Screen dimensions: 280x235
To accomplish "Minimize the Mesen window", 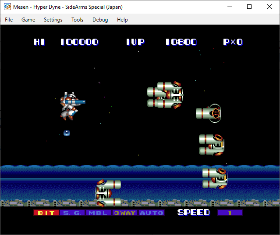I will point(230,7).
